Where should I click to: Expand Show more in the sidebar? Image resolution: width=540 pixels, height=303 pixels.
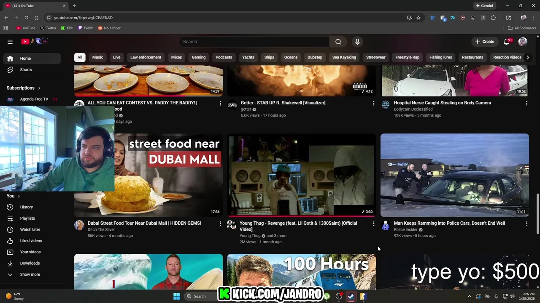point(32,274)
